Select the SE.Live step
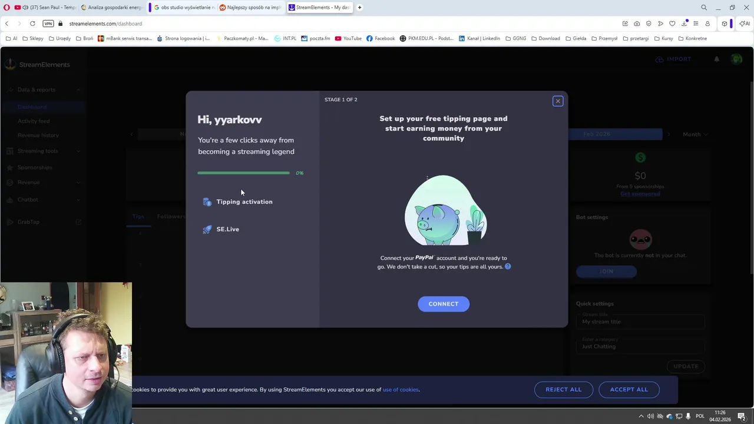Viewport: 754px width, 424px height. click(x=221, y=229)
